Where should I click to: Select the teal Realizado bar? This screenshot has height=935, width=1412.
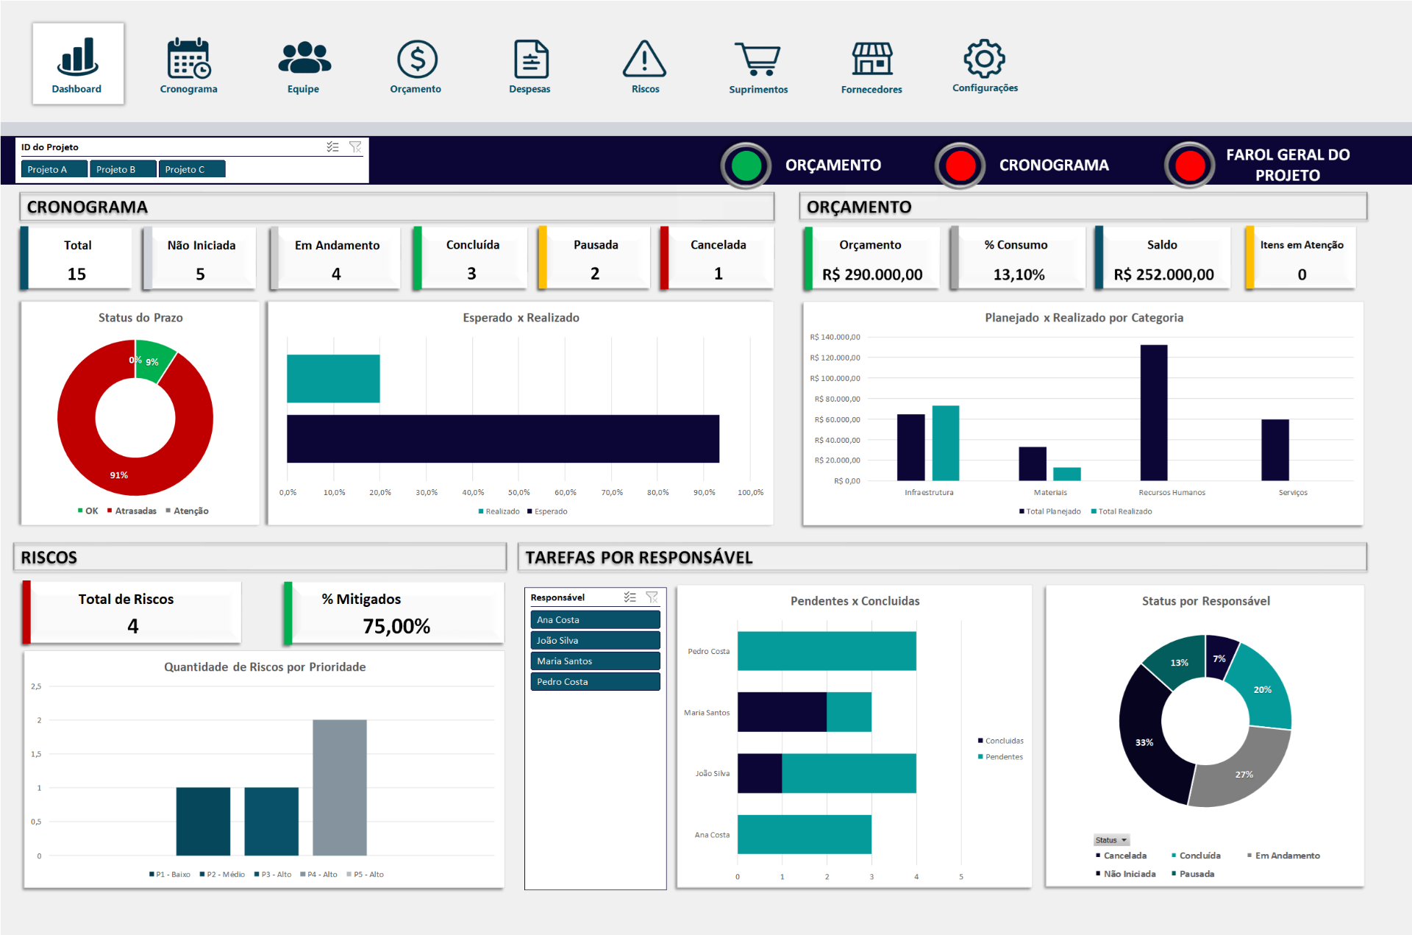pyautogui.click(x=333, y=379)
